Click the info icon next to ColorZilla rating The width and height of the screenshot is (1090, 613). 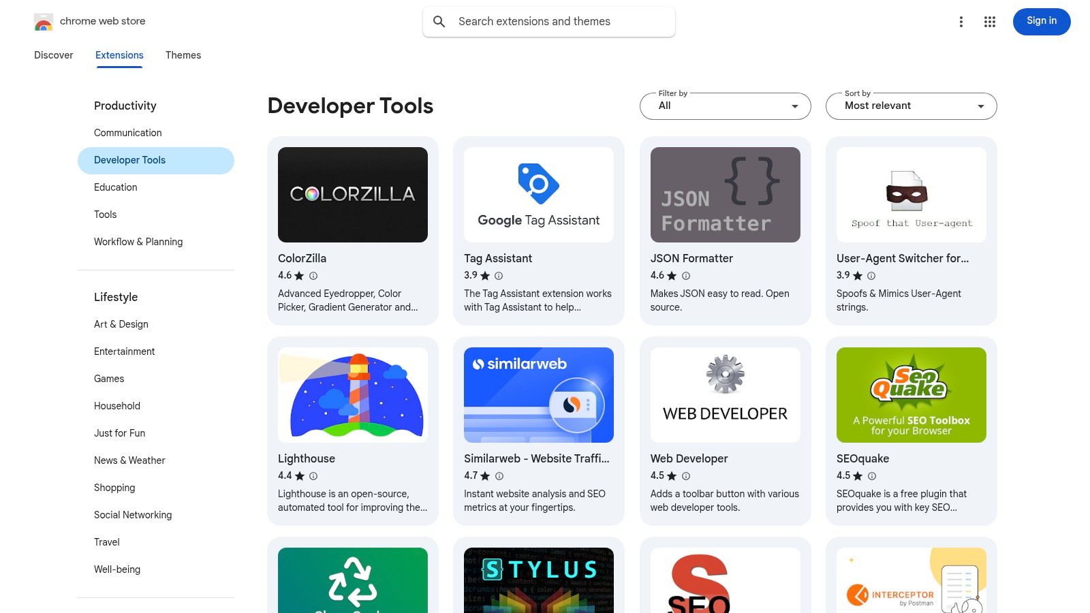coord(313,276)
